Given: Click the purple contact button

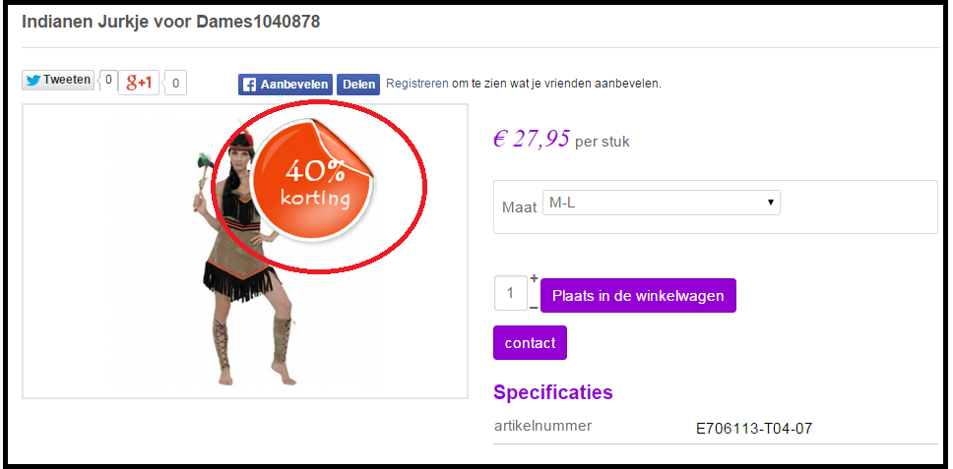Looking at the screenshot, I should pyautogui.click(x=530, y=343).
